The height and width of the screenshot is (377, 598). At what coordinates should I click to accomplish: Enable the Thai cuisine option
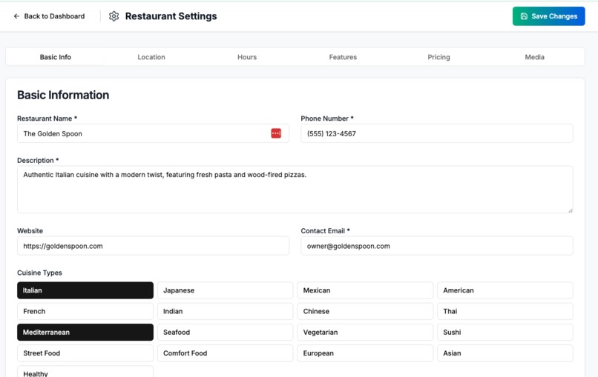(x=505, y=311)
